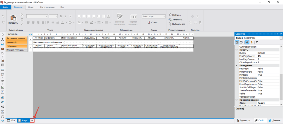This screenshot has height=124, width=283.
Task: Click the Cut scissors icon
Action: click(22, 19)
